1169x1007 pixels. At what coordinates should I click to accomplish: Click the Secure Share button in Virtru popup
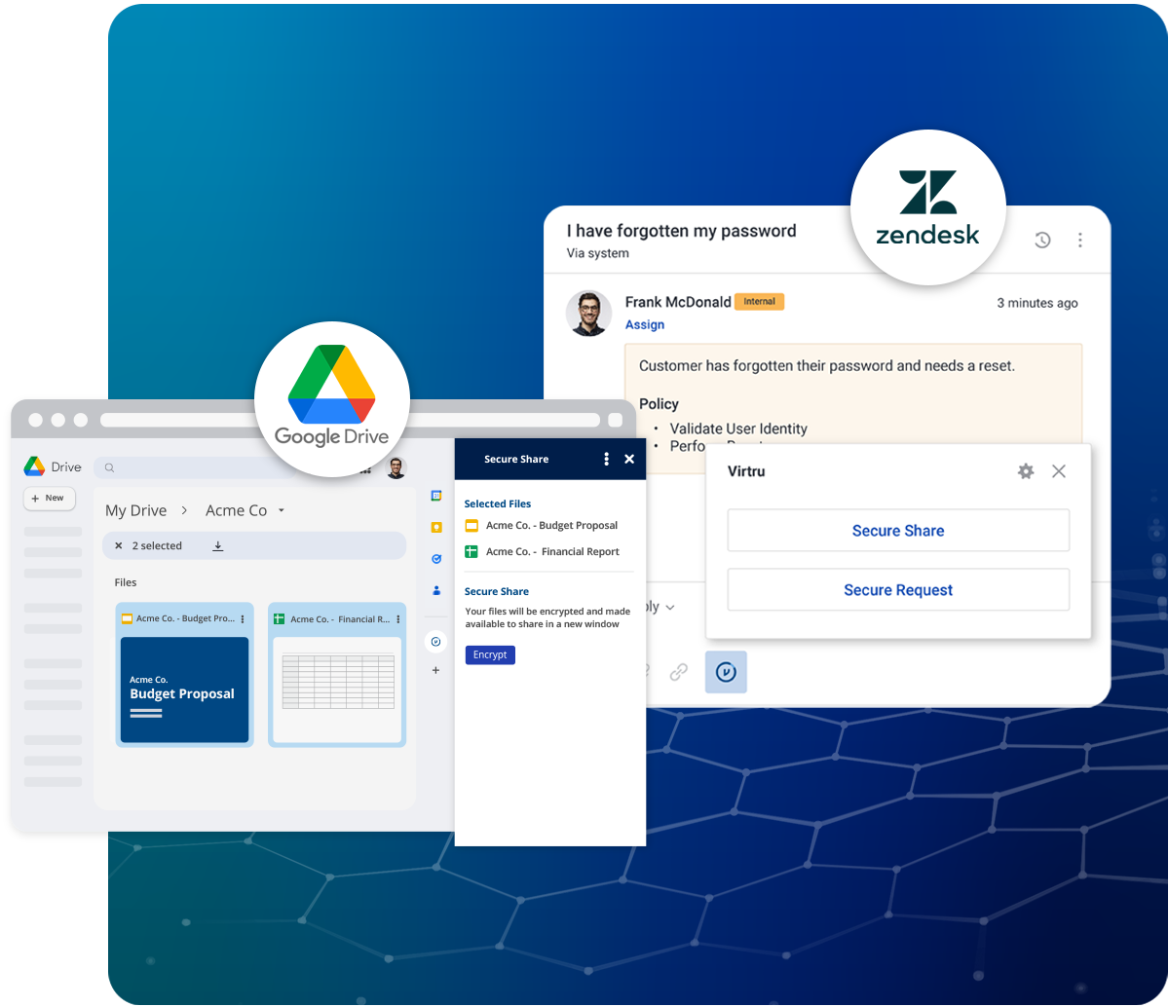coord(898,531)
